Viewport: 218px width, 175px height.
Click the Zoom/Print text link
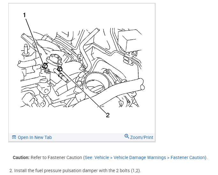click(x=142, y=137)
